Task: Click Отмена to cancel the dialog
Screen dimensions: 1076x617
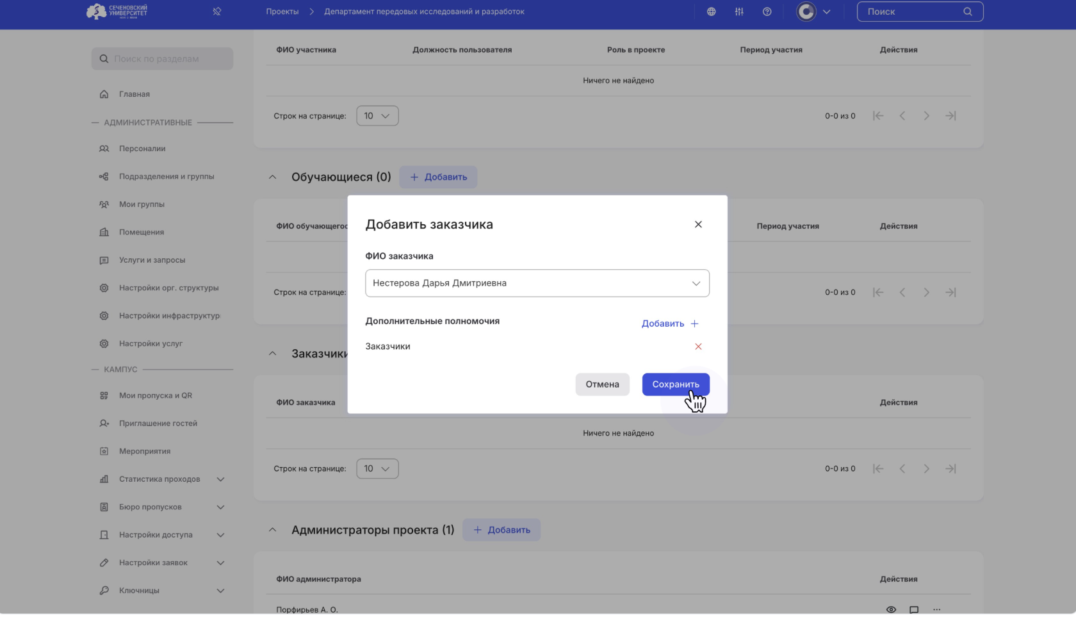Action: click(x=601, y=384)
